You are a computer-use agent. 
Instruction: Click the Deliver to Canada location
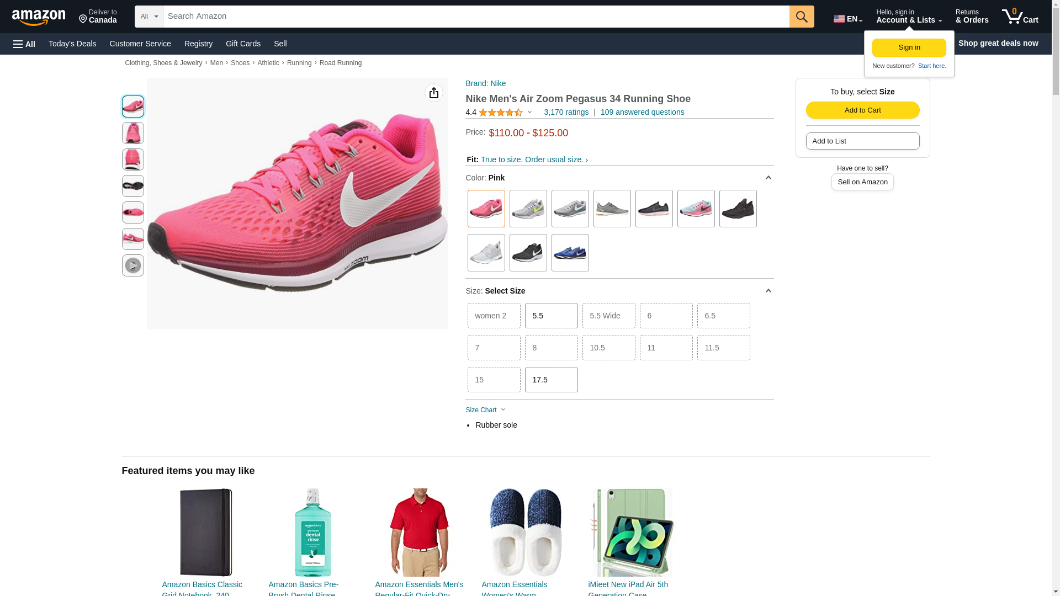tap(98, 17)
